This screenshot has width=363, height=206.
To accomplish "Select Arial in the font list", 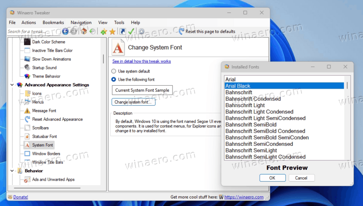I will point(284,79).
